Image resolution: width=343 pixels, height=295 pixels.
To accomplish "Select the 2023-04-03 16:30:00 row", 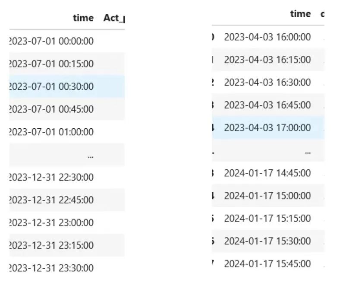I will click(x=268, y=82).
